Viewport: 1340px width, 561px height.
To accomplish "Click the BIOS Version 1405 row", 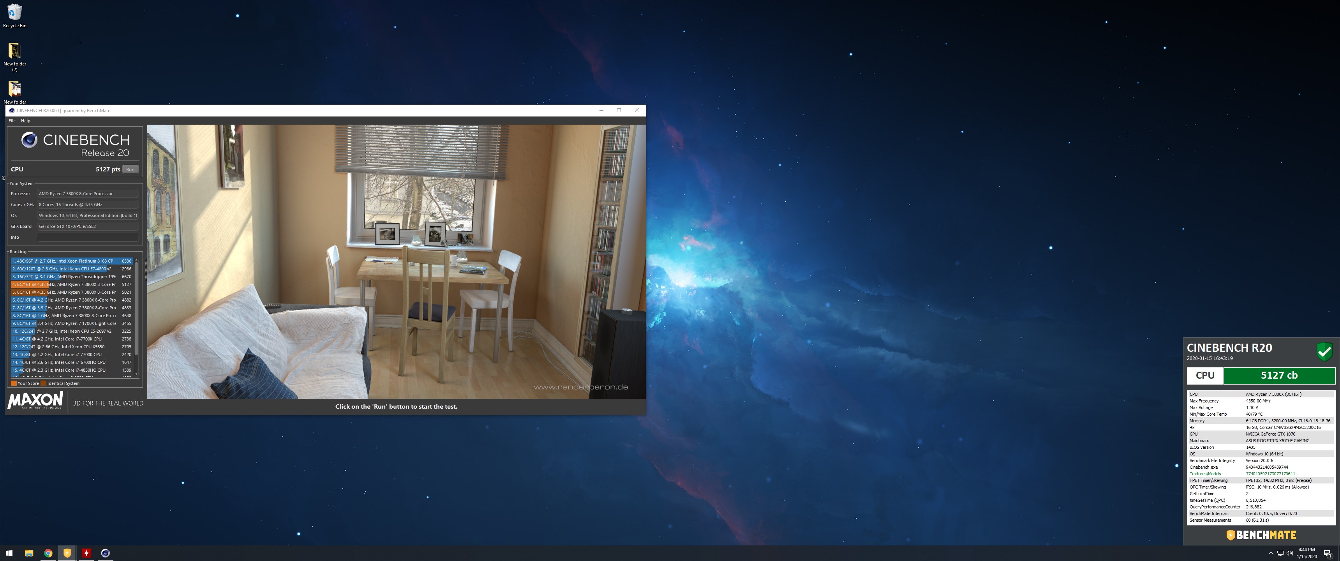I will coord(1261,448).
